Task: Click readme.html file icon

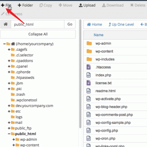Action: pyautogui.click(x=88, y=91)
